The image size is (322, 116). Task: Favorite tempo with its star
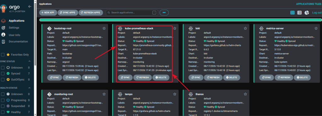[175, 94]
